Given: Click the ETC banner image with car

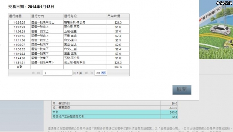Looking at the screenshot, I should (x=216, y=30).
